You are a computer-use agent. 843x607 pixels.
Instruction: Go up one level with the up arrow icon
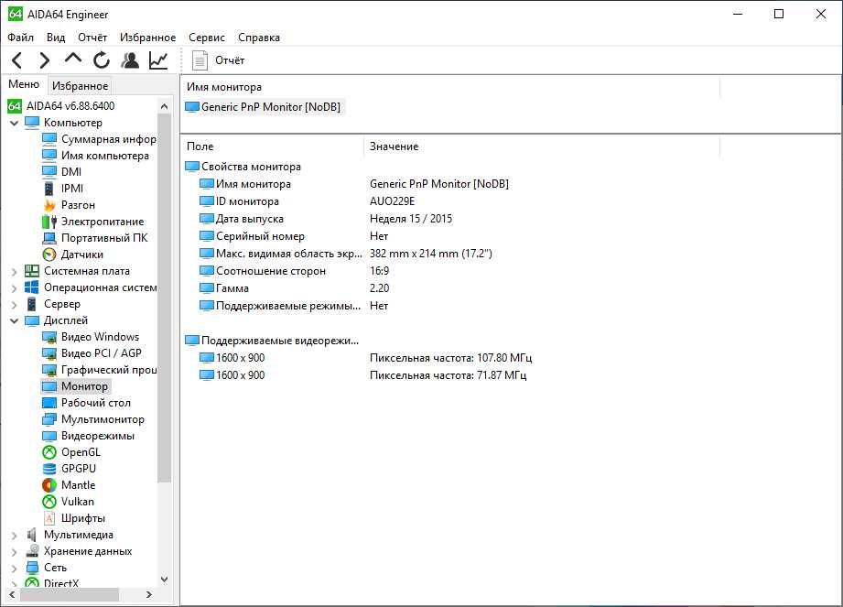point(73,60)
